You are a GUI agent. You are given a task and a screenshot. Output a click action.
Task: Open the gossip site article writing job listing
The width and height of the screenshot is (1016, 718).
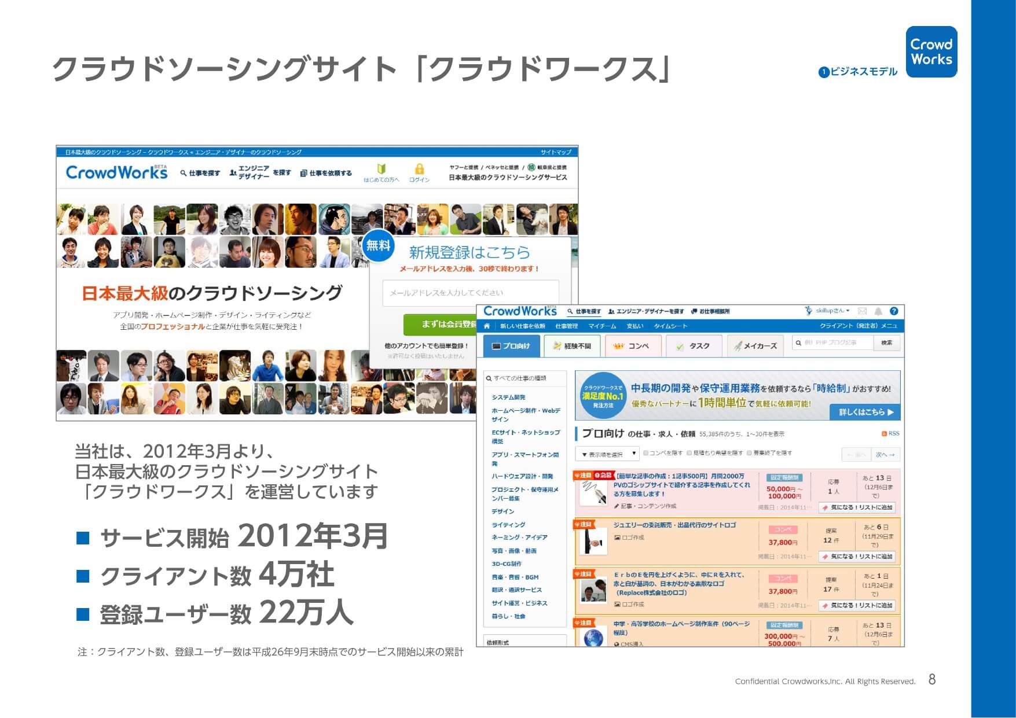pos(681,485)
